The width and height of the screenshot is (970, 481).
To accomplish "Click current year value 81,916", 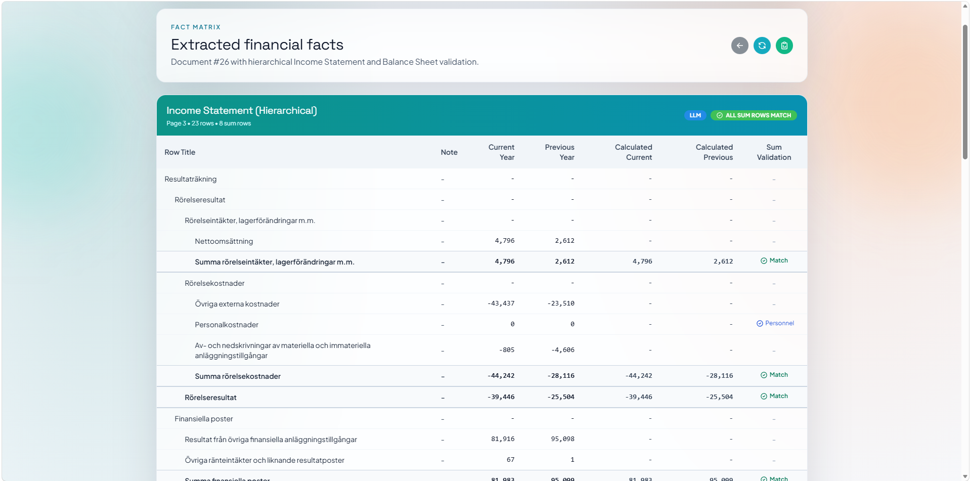I will pos(503,439).
